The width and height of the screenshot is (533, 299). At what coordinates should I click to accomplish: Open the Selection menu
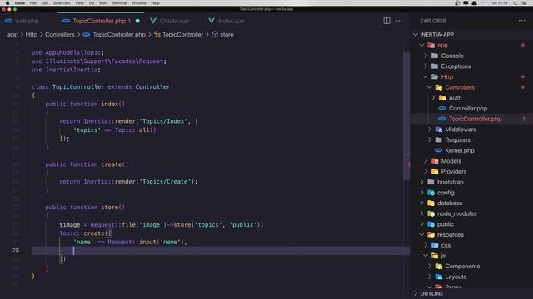[62, 3]
